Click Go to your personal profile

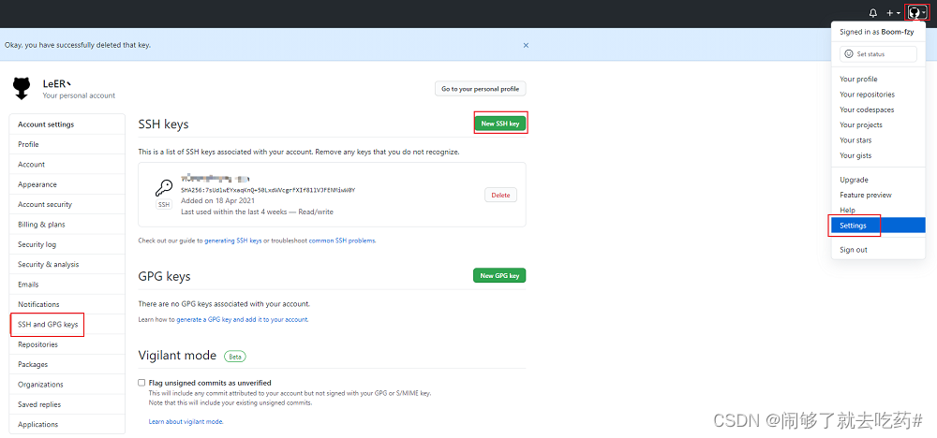pos(480,89)
